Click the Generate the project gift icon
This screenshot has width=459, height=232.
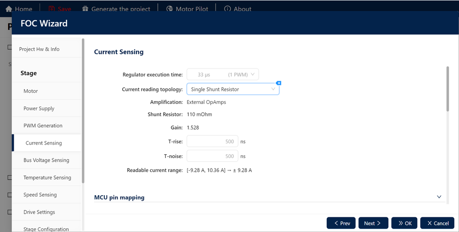click(85, 9)
